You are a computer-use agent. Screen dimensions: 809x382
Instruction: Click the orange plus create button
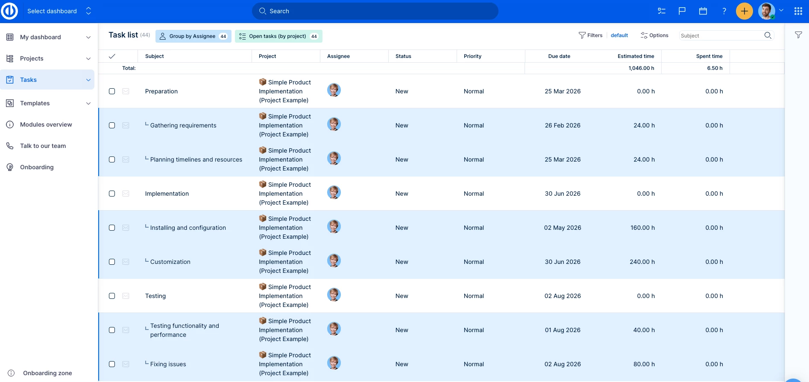(745, 11)
